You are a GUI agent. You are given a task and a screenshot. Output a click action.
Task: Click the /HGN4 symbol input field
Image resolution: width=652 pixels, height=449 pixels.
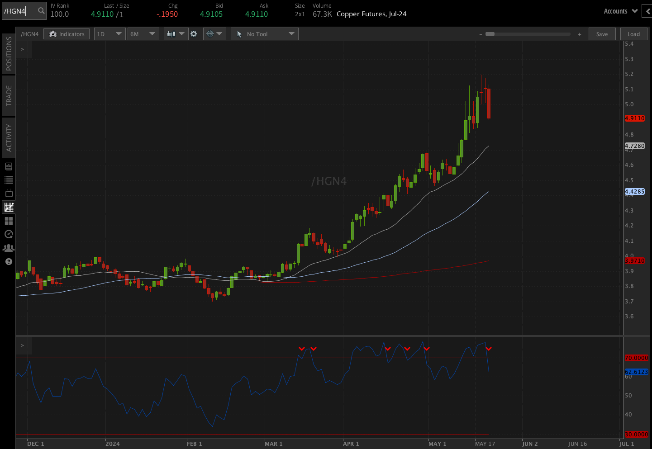click(x=19, y=11)
